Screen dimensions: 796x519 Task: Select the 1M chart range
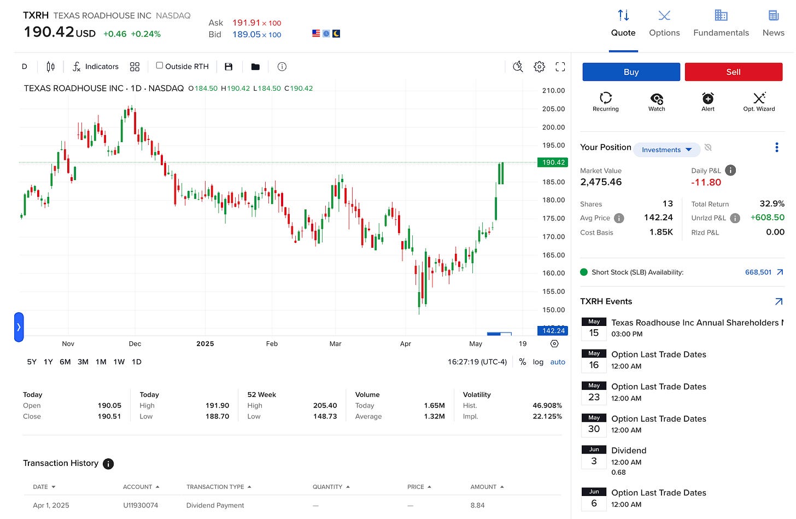tap(101, 362)
